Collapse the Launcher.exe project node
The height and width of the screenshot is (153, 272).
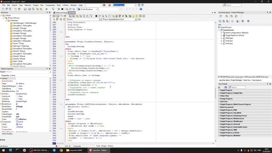tap(219, 30)
